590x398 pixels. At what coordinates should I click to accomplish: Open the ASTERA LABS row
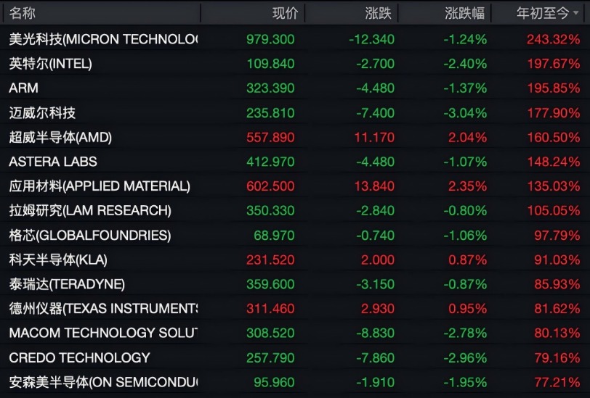295,162
